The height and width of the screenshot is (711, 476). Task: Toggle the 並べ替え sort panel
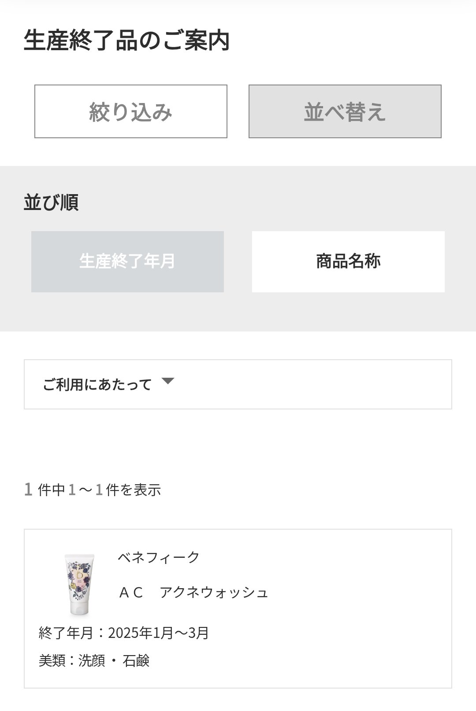pos(345,111)
